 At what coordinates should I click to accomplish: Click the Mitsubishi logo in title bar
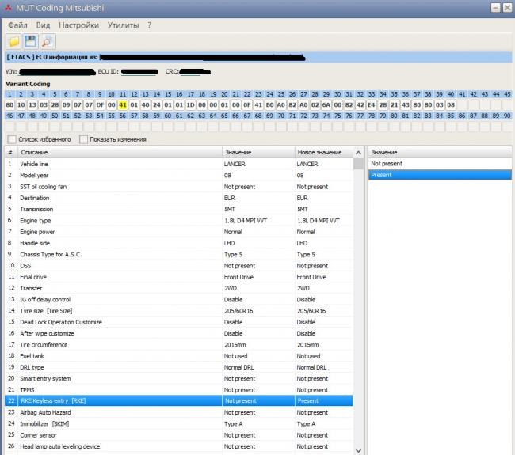pos(8,8)
